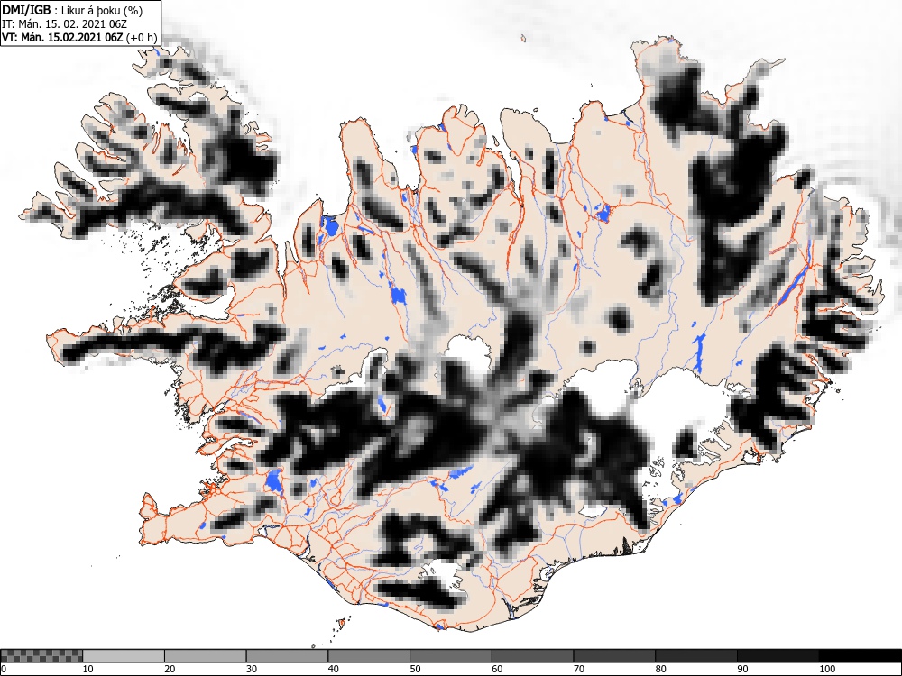
Task: Click the legend label '20'
Action: [170, 669]
